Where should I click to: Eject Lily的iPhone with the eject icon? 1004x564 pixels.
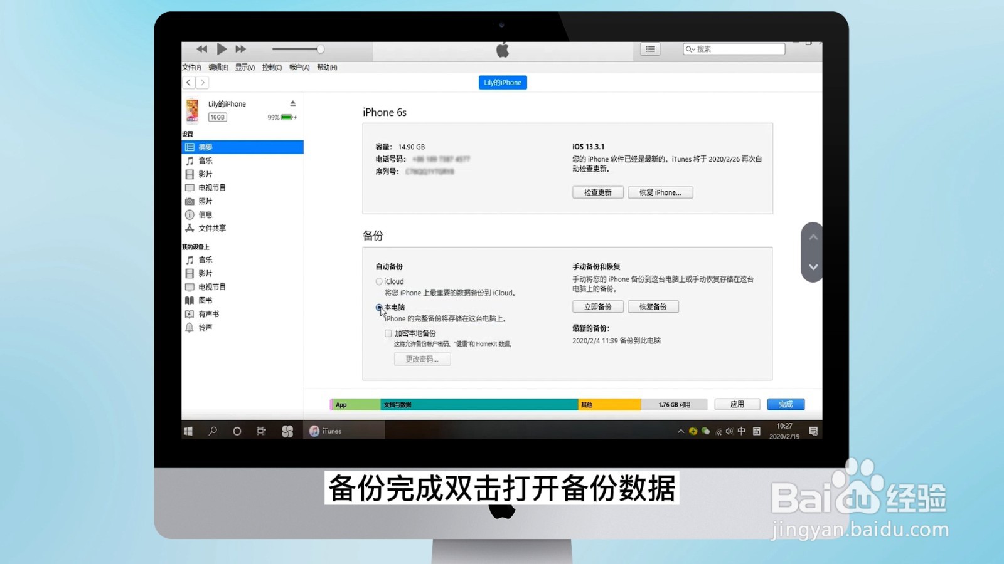292,103
